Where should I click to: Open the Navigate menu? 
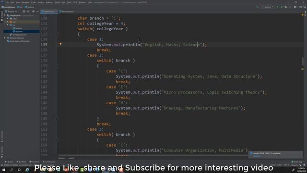coord(25,2)
